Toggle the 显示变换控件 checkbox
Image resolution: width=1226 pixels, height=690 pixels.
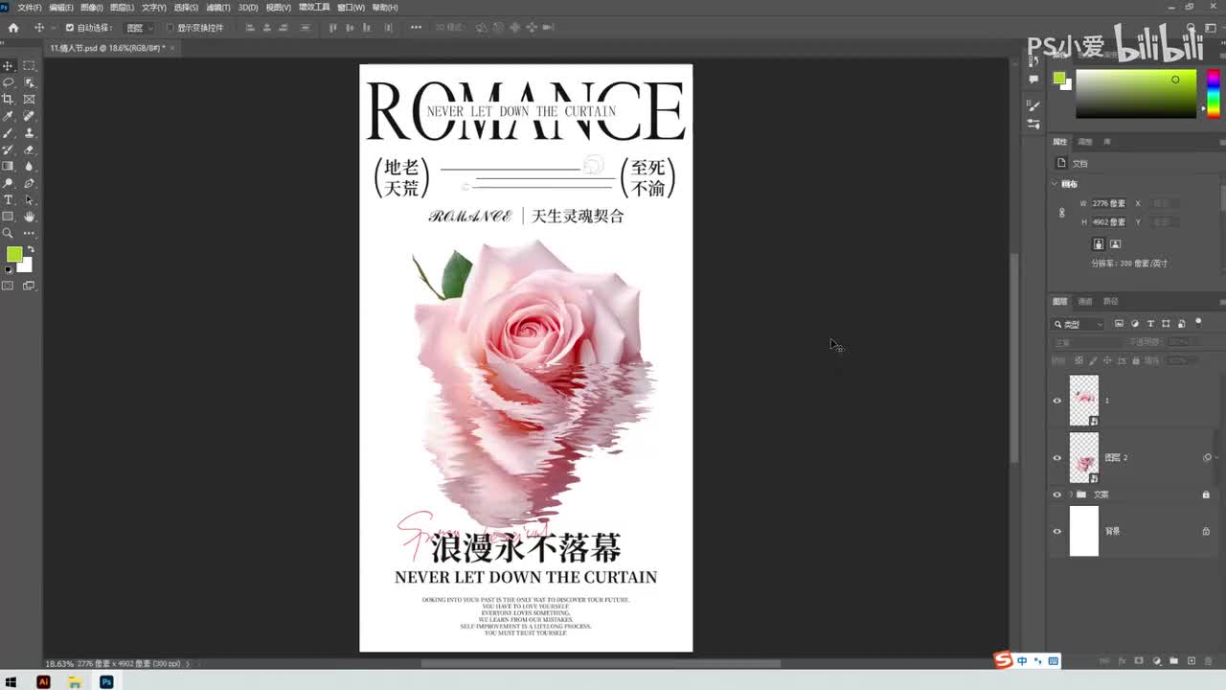170,28
